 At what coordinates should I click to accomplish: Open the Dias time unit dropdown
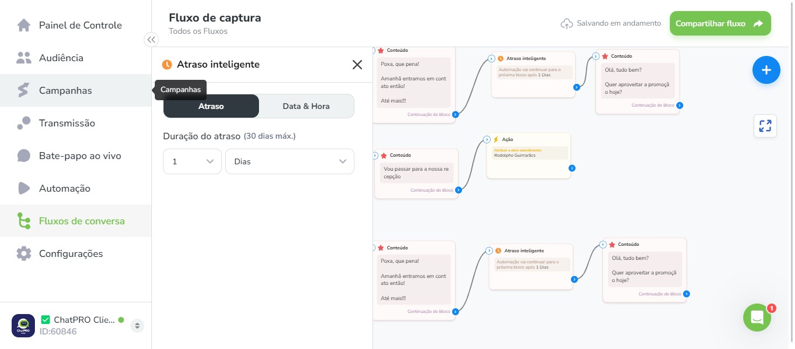290,161
